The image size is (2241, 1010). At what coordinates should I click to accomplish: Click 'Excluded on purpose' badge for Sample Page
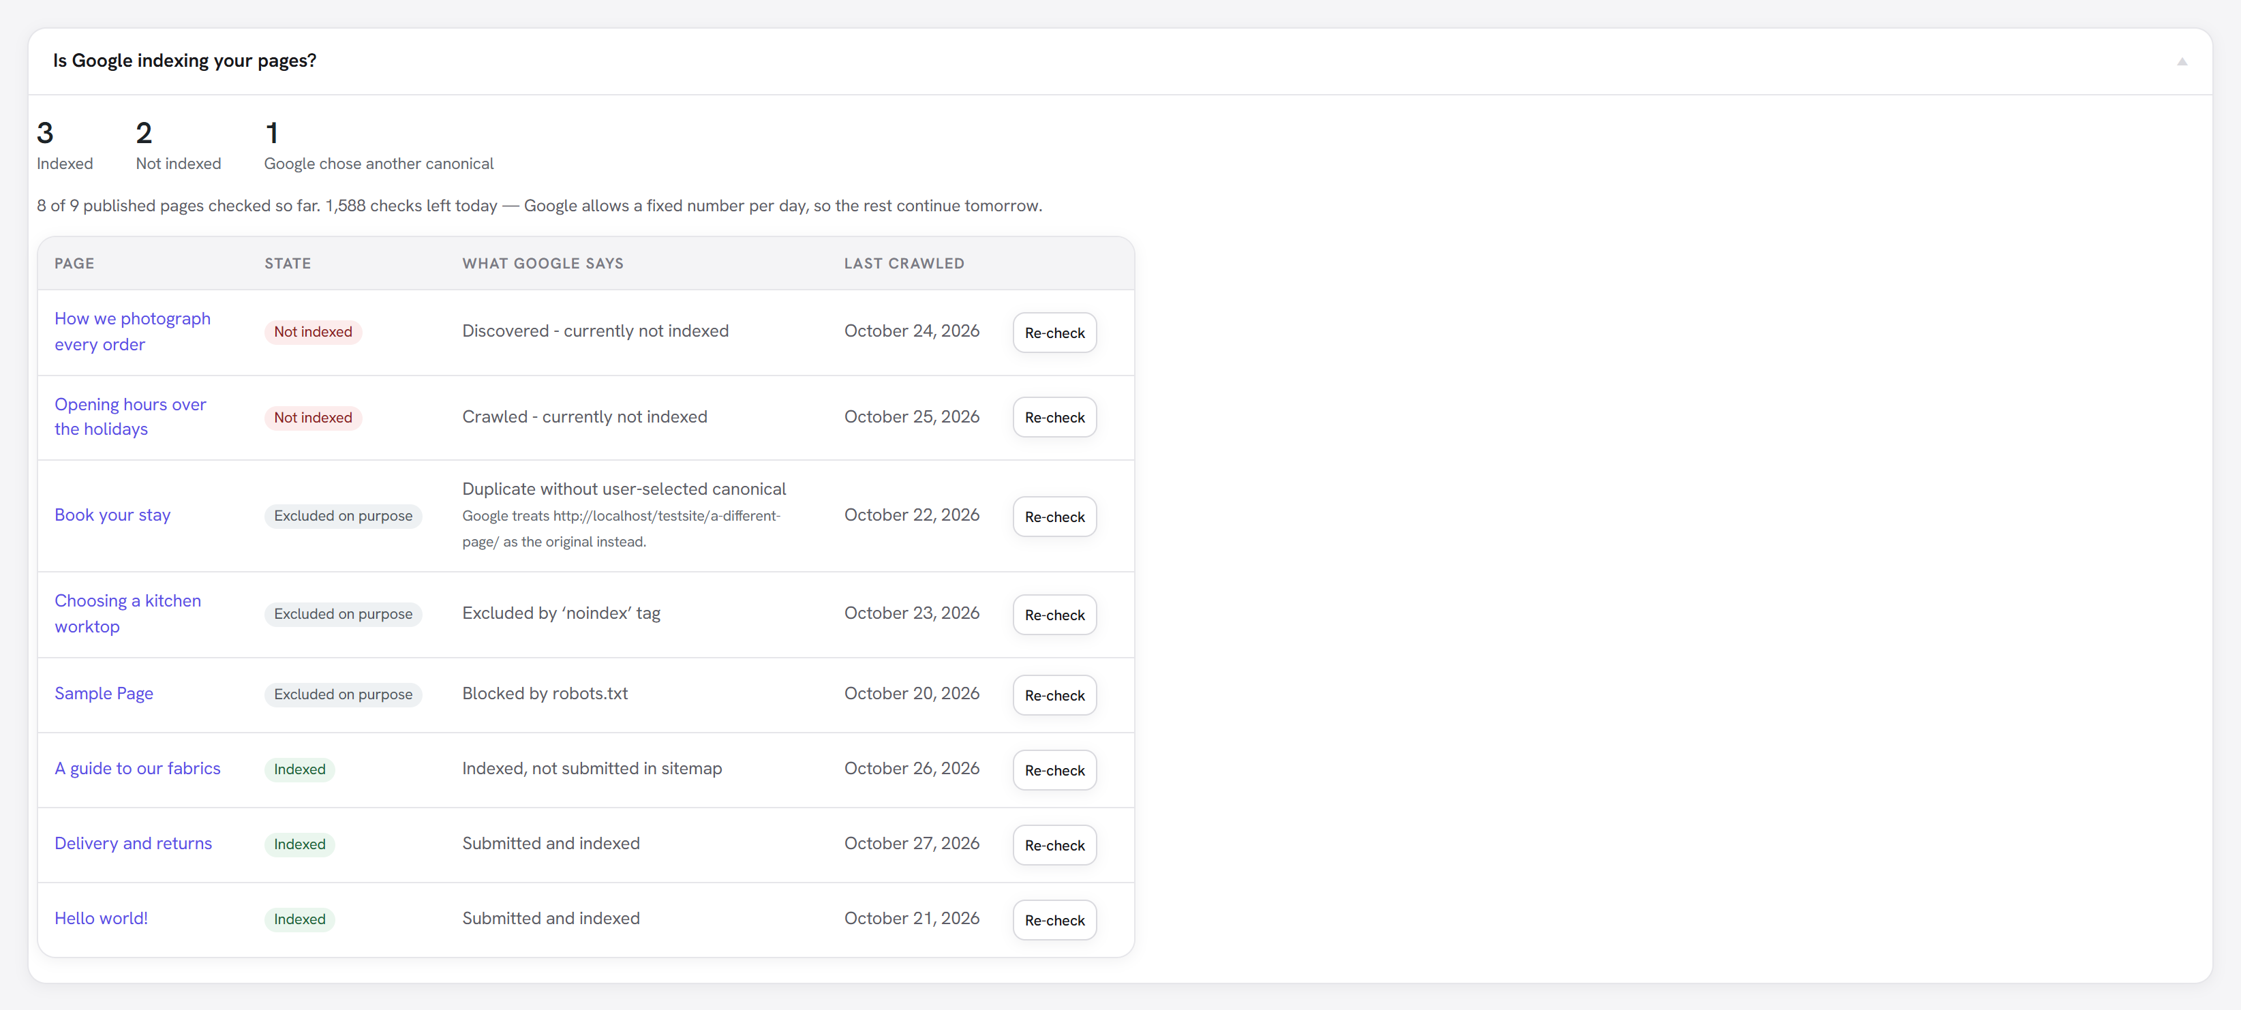(343, 694)
